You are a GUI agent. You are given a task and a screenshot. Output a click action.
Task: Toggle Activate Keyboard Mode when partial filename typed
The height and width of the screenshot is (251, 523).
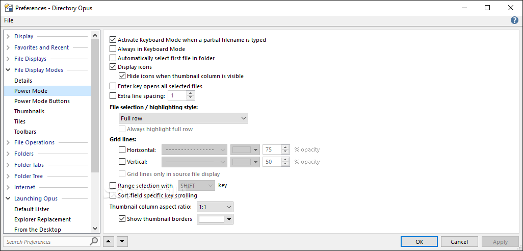pyautogui.click(x=113, y=40)
